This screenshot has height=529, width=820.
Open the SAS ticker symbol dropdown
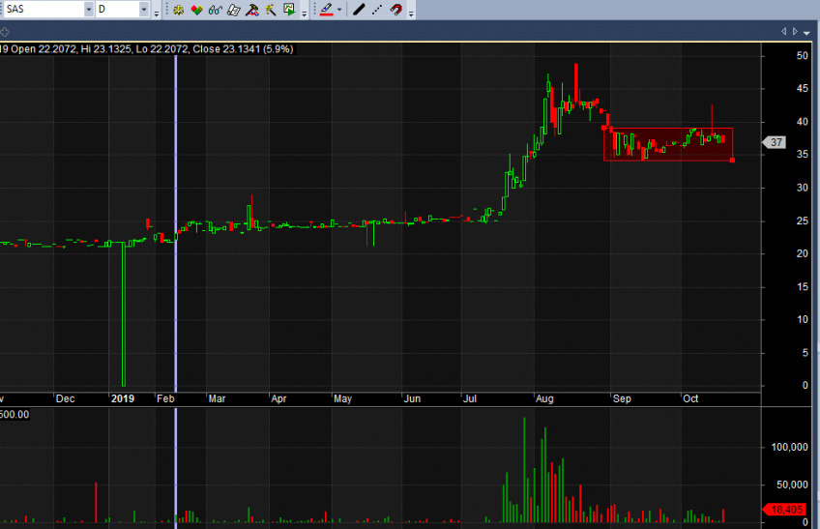point(89,10)
